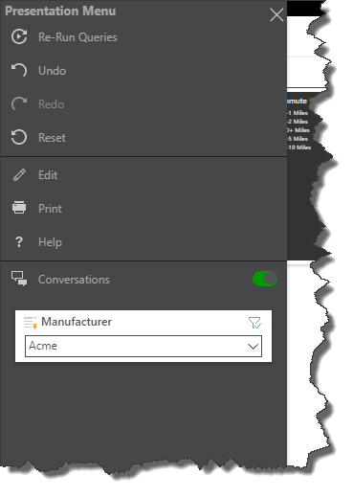Click the Reset circular arrow icon
353x498 pixels.
19,137
